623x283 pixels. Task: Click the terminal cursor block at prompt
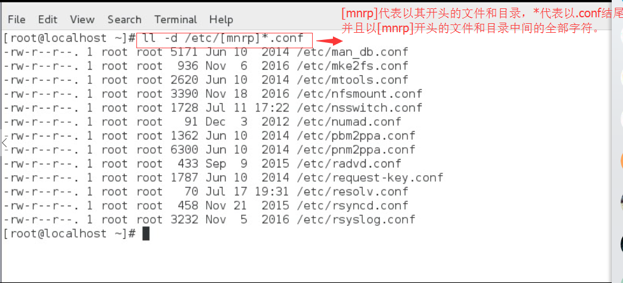[146, 234]
